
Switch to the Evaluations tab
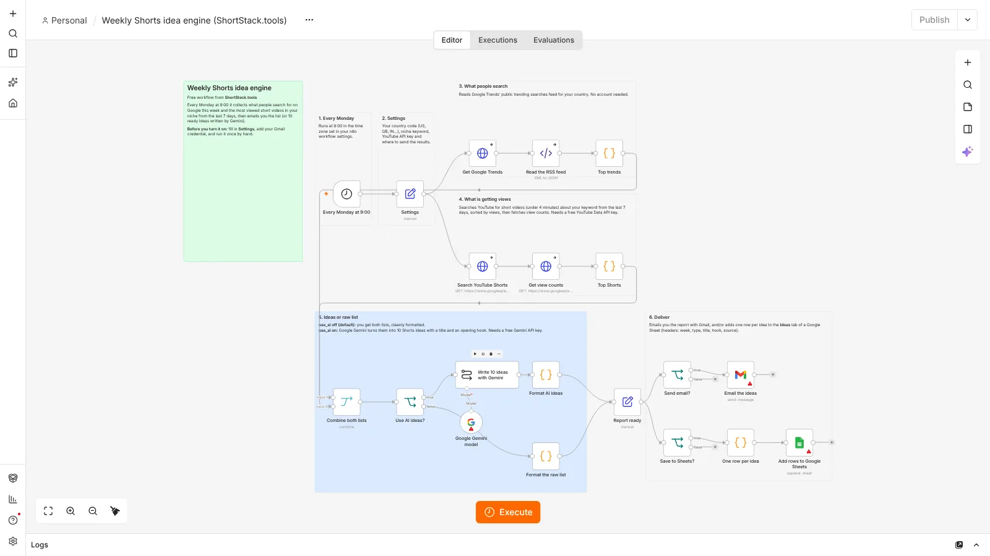554,40
